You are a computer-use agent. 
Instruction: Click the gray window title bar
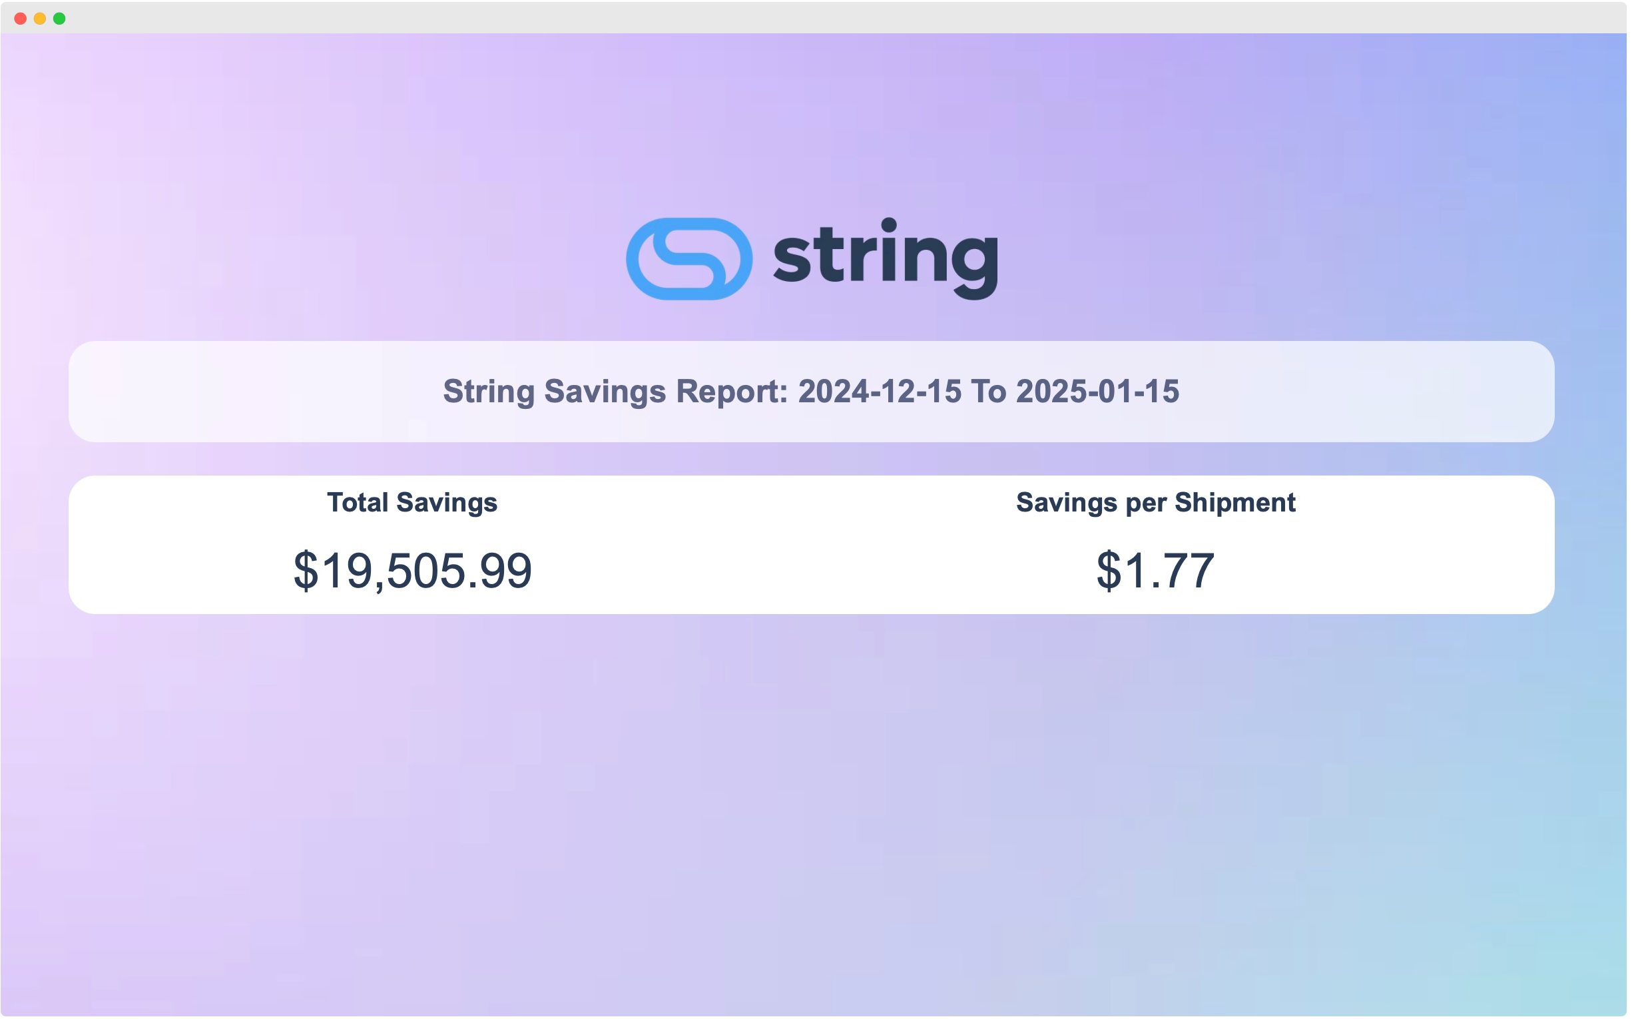(x=816, y=17)
